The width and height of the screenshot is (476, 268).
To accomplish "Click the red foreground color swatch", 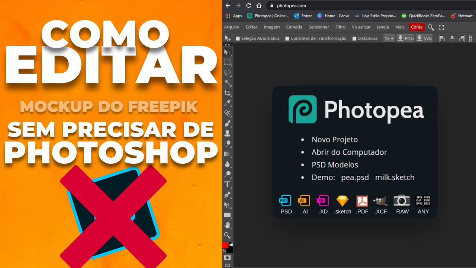I will 225,245.
